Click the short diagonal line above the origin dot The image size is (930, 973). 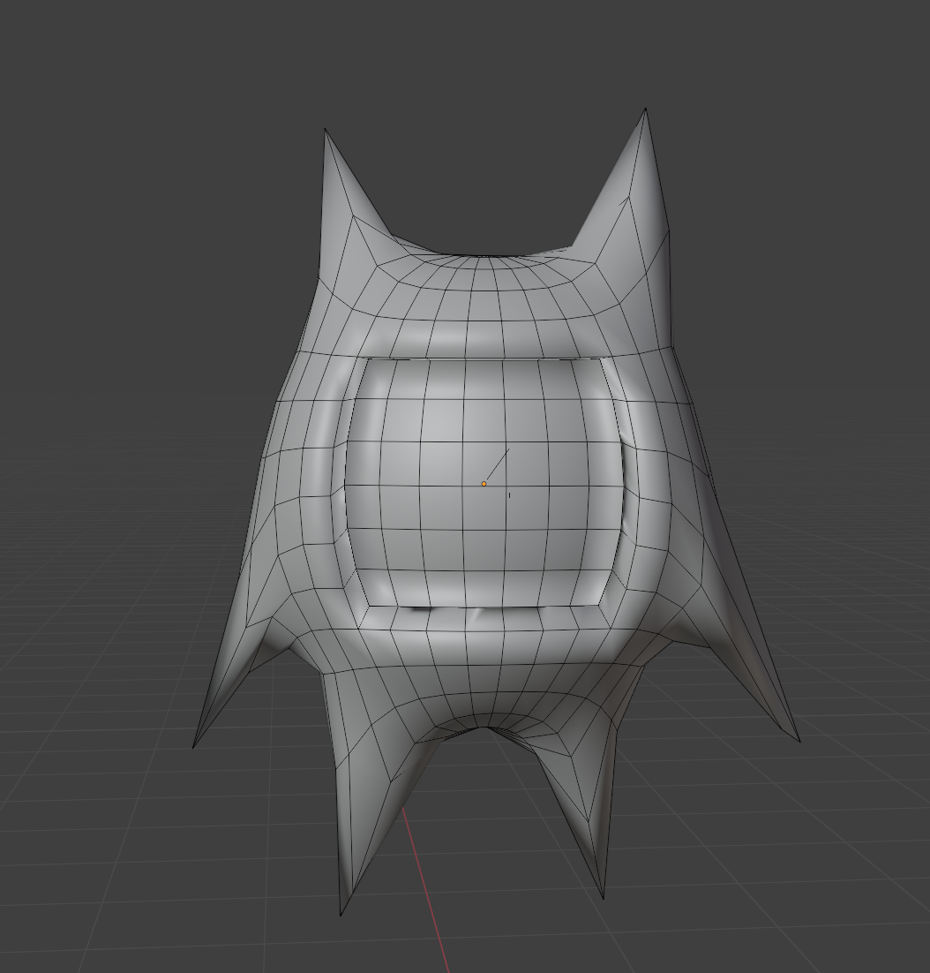498,464
